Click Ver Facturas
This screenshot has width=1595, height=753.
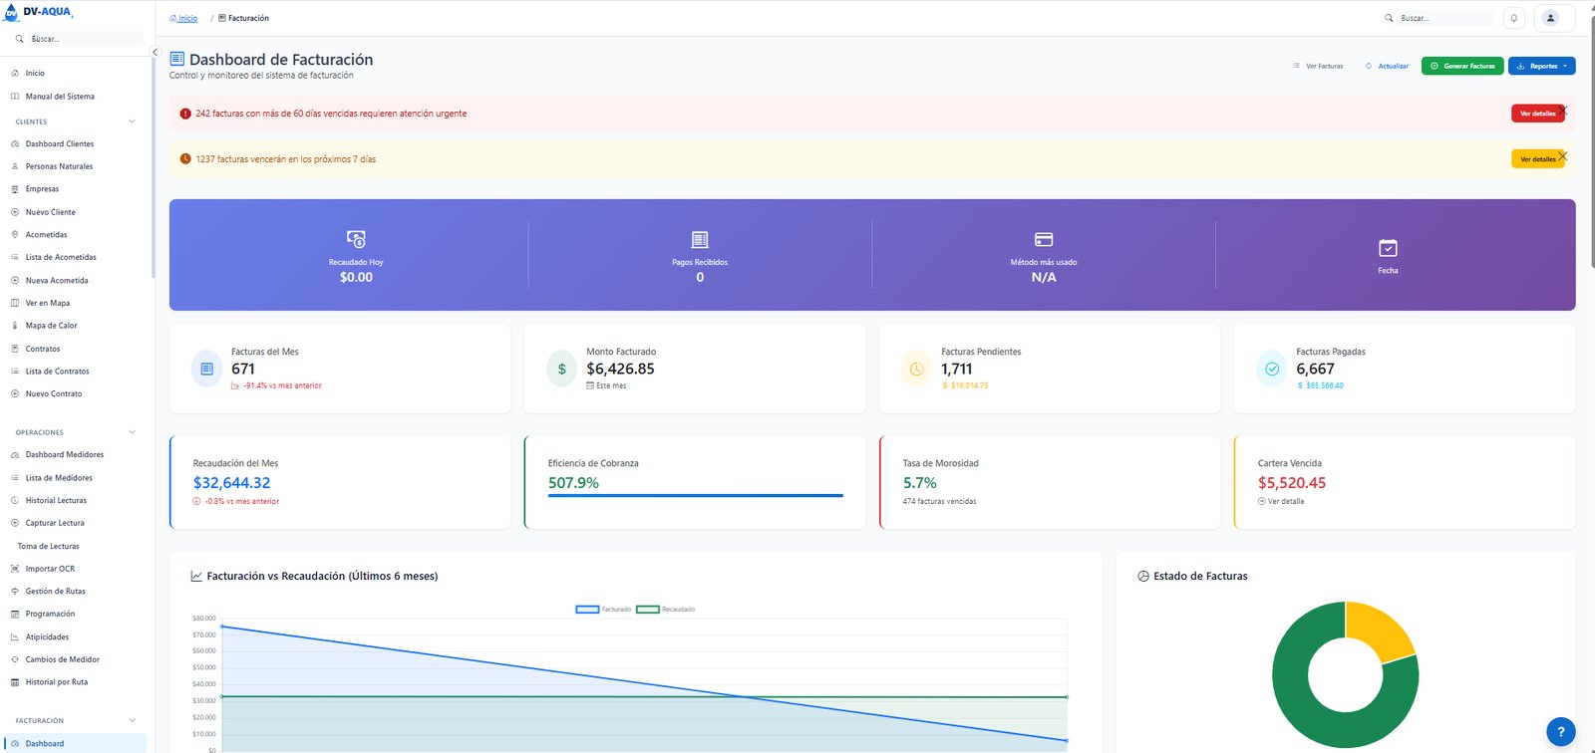coord(1318,66)
